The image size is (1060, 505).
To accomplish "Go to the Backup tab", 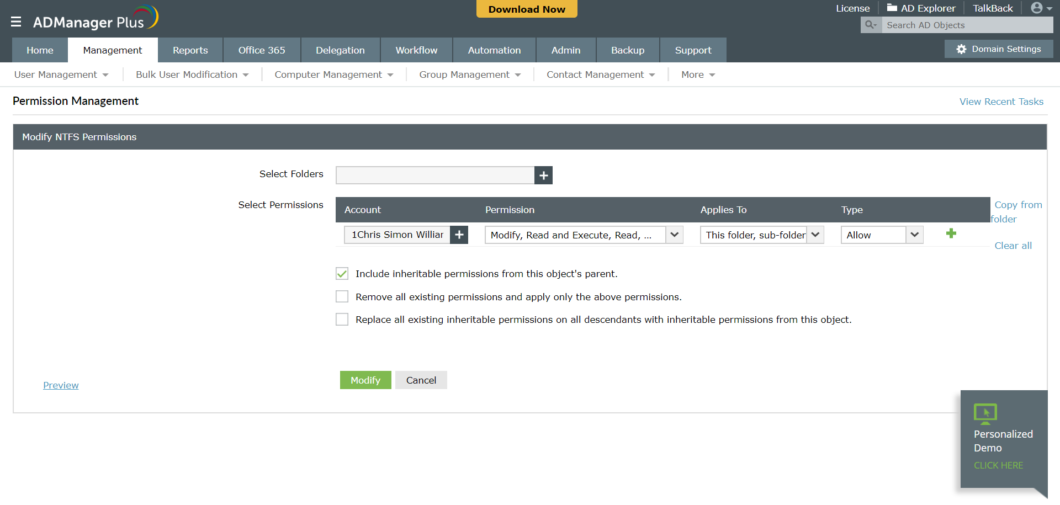I will (x=628, y=50).
